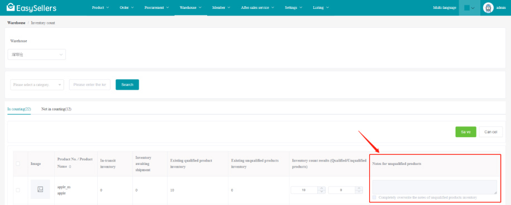Open the Member menu
This screenshot has height=205, width=511.
pyautogui.click(x=221, y=7)
